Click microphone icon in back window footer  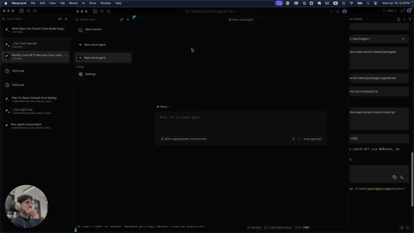tap(402, 227)
